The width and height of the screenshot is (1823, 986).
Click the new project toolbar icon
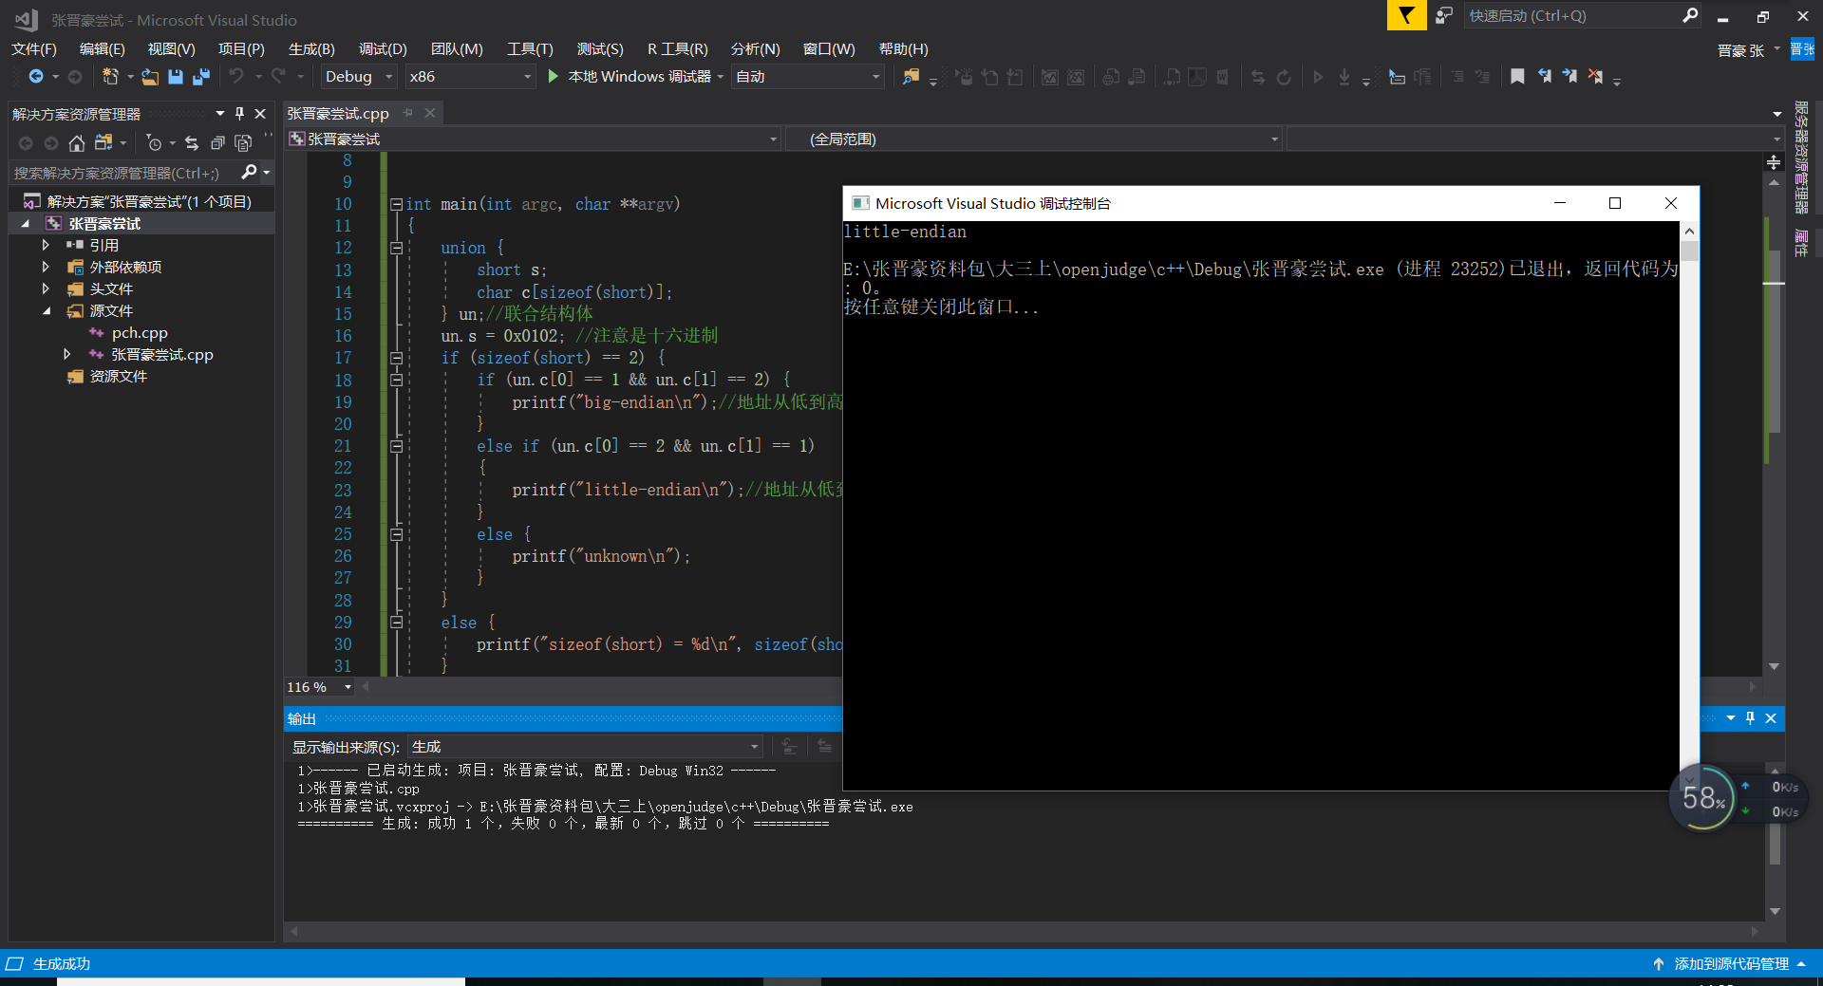pos(111,77)
